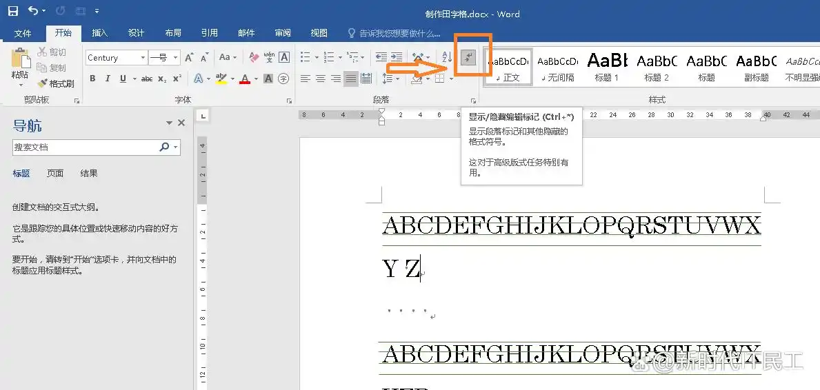Click the red font color button
Image resolution: width=820 pixels, height=390 pixels.
[245, 79]
